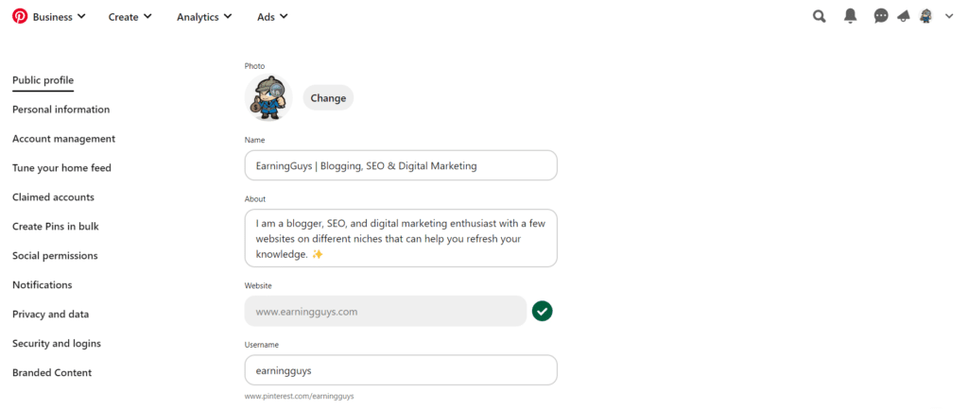Click the green website verified checkmark

click(542, 311)
